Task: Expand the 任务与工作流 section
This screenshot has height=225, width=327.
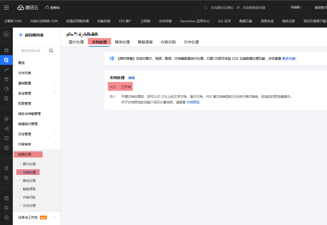Action: pos(55,217)
